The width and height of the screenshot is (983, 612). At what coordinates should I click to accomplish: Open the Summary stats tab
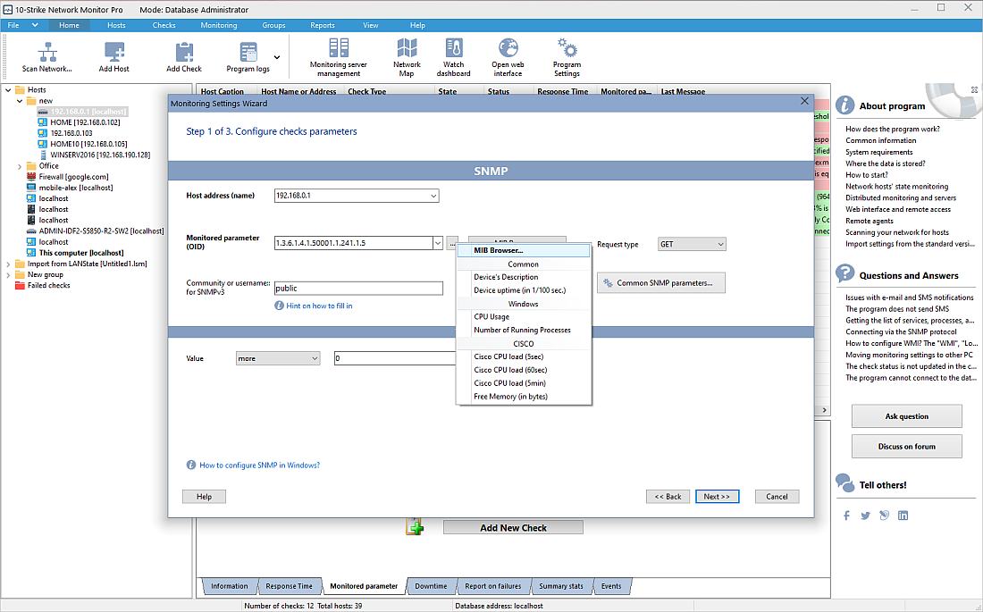560,586
